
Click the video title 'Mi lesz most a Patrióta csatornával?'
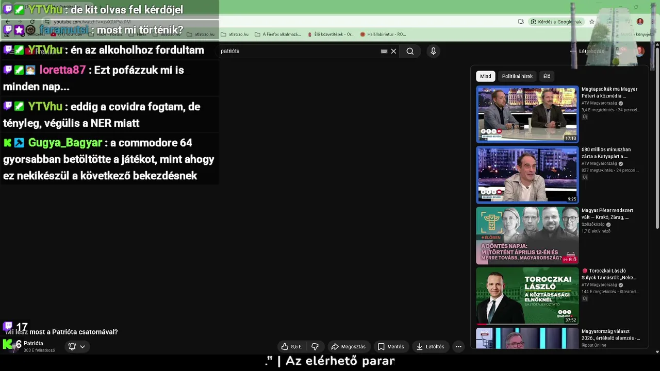(62, 332)
